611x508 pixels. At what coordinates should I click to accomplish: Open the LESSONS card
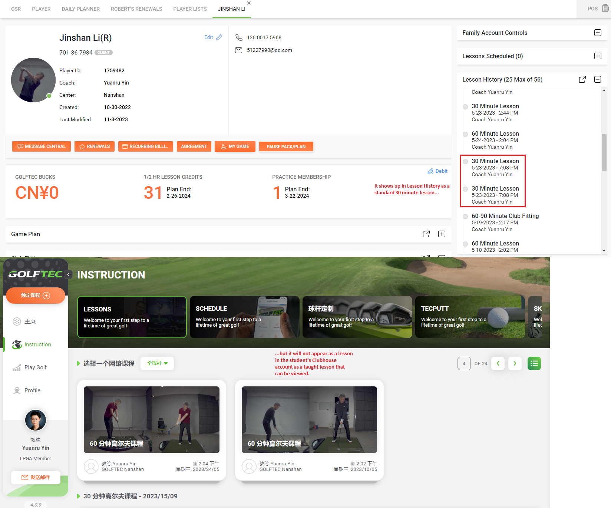tap(132, 317)
